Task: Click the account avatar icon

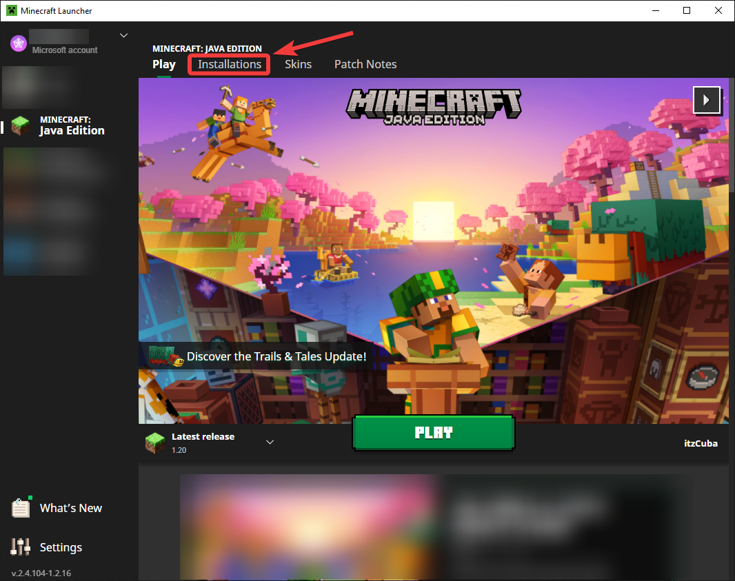Action: (18, 43)
